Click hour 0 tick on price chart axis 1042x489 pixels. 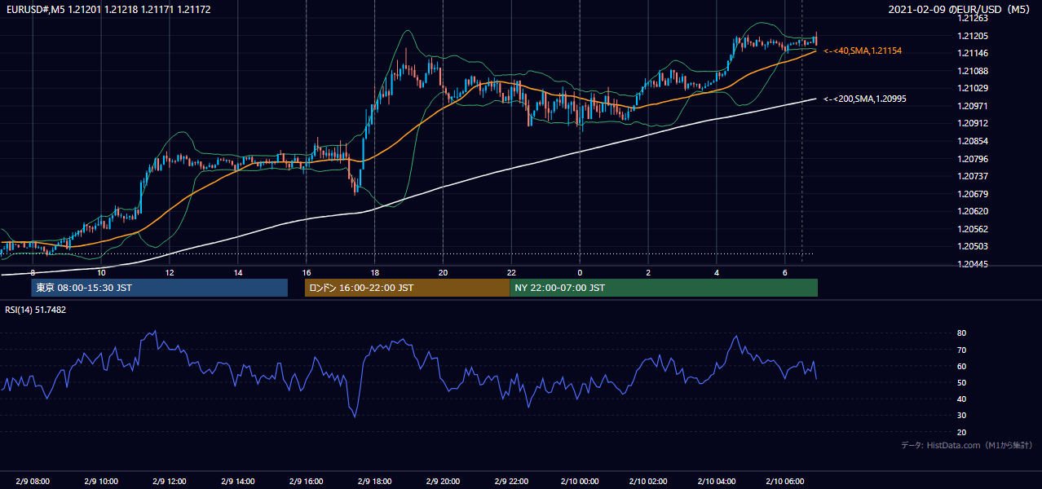pos(580,272)
